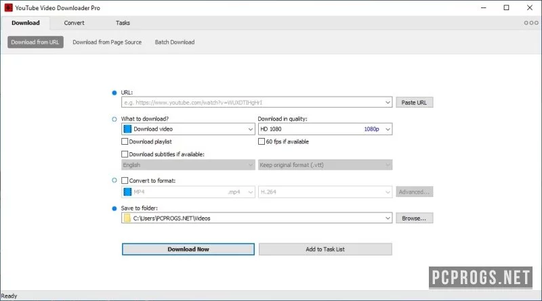The image size is (542, 301).
Task: Select Download from URL mode
Action: (x=35, y=42)
